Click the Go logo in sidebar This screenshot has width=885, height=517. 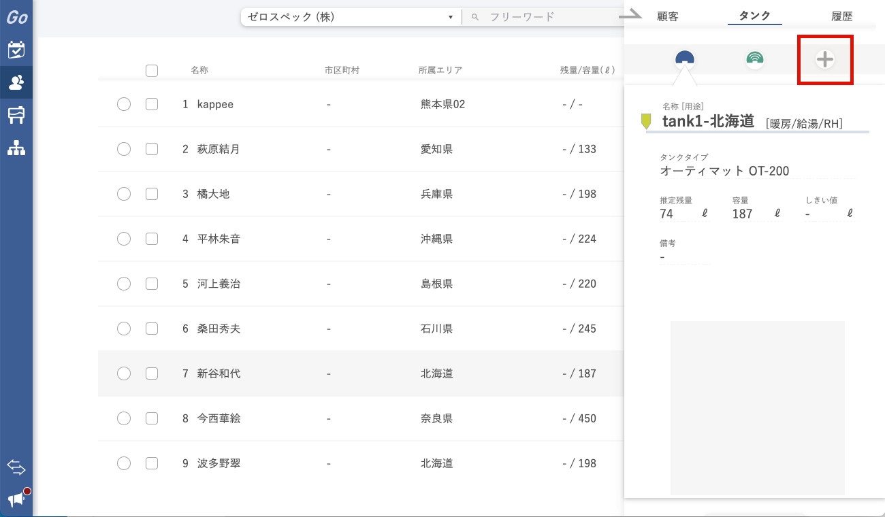(x=16, y=17)
